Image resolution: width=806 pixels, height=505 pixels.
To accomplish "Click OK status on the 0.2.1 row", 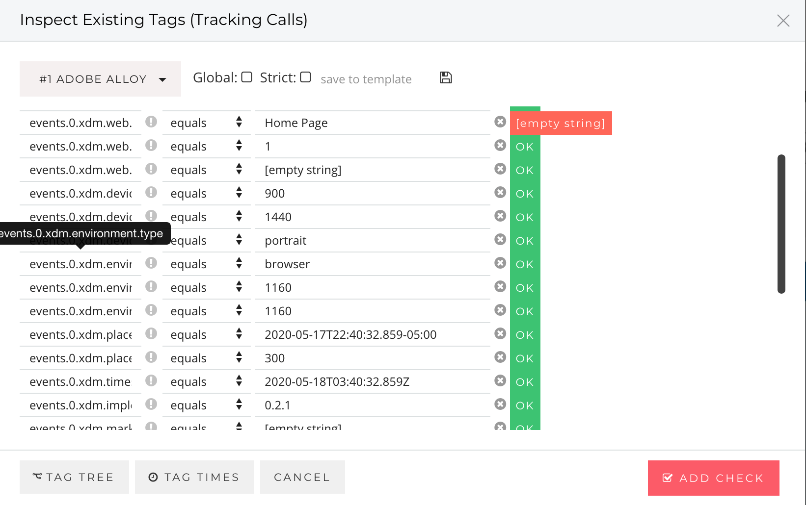I will click(525, 405).
